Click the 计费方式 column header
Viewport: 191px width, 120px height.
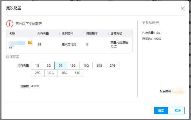[116, 33]
